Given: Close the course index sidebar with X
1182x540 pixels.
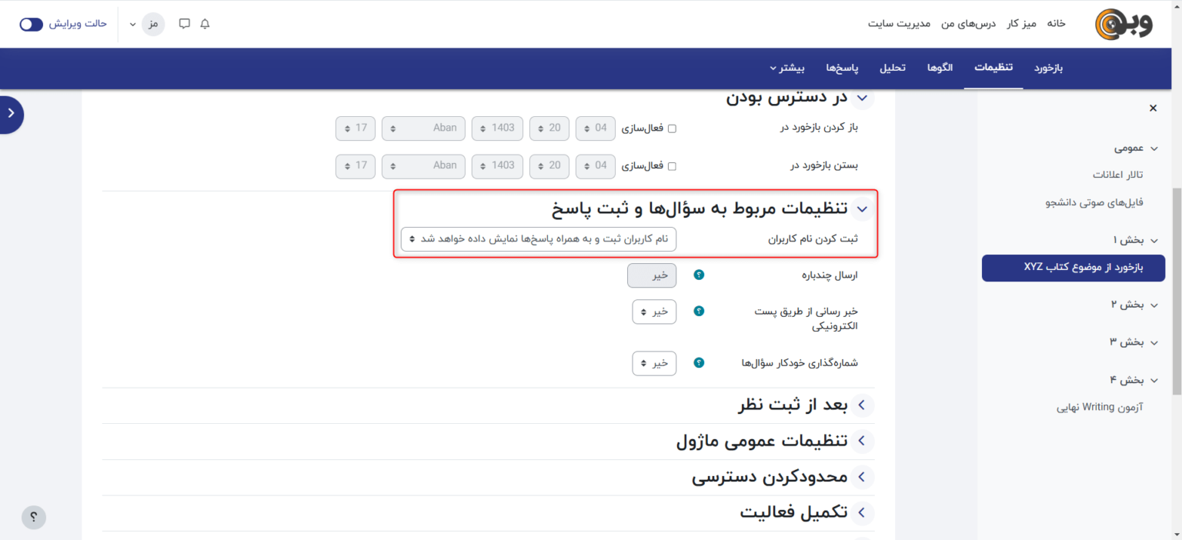Looking at the screenshot, I should coord(1153,108).
